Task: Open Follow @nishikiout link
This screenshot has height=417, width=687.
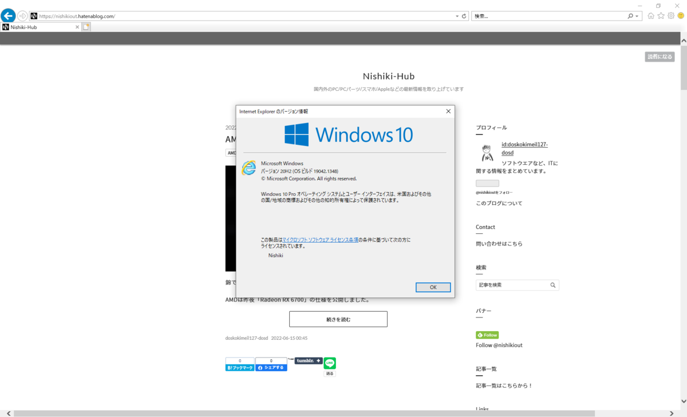Action: click(x=499, y=345)
